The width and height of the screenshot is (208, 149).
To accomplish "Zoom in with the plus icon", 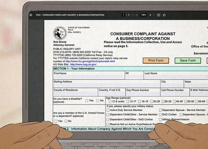I will point(150,15).
